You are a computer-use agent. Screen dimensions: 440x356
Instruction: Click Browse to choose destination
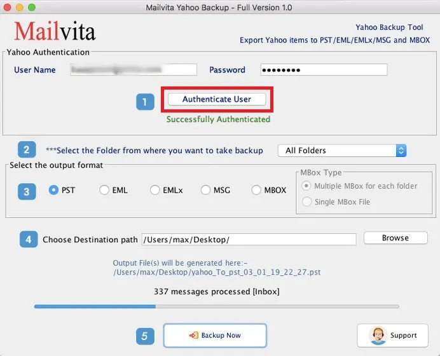395,238
